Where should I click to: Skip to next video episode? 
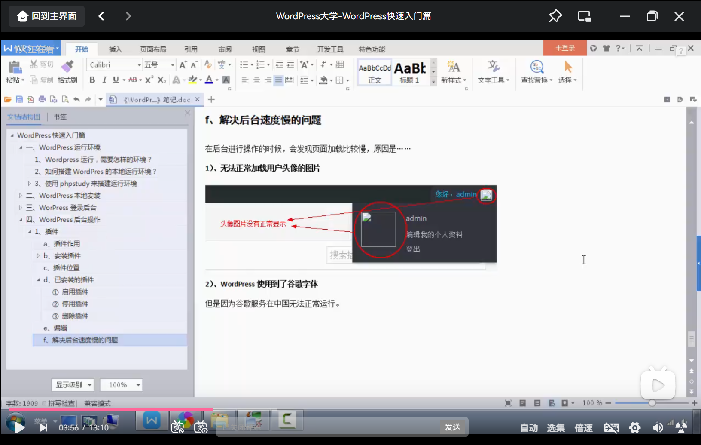point(43,427)
